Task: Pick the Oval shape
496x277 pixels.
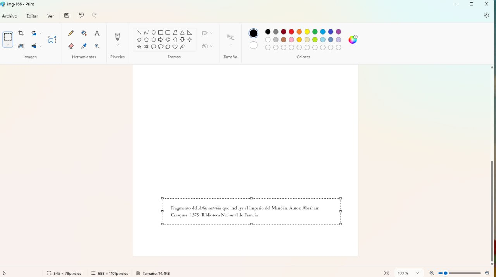Action: [x=153, y=33]
